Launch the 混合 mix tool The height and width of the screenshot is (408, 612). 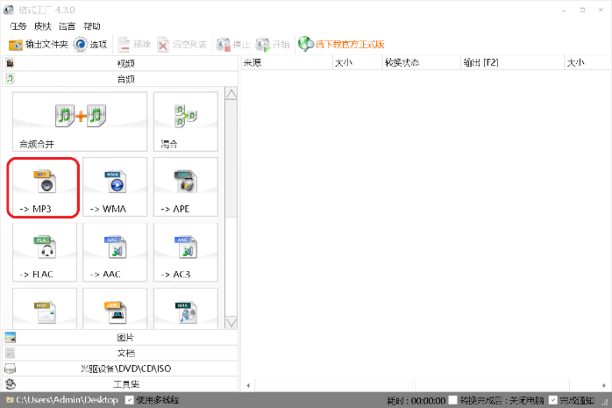coord(185,121)
